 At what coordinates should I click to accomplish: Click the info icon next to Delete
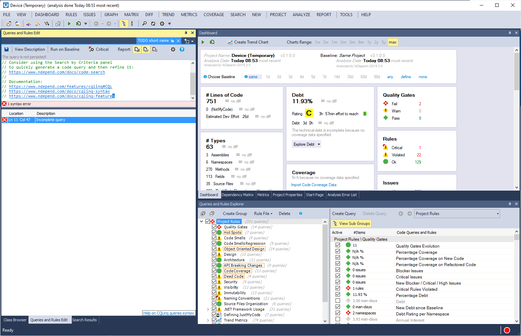pos(301,214)
